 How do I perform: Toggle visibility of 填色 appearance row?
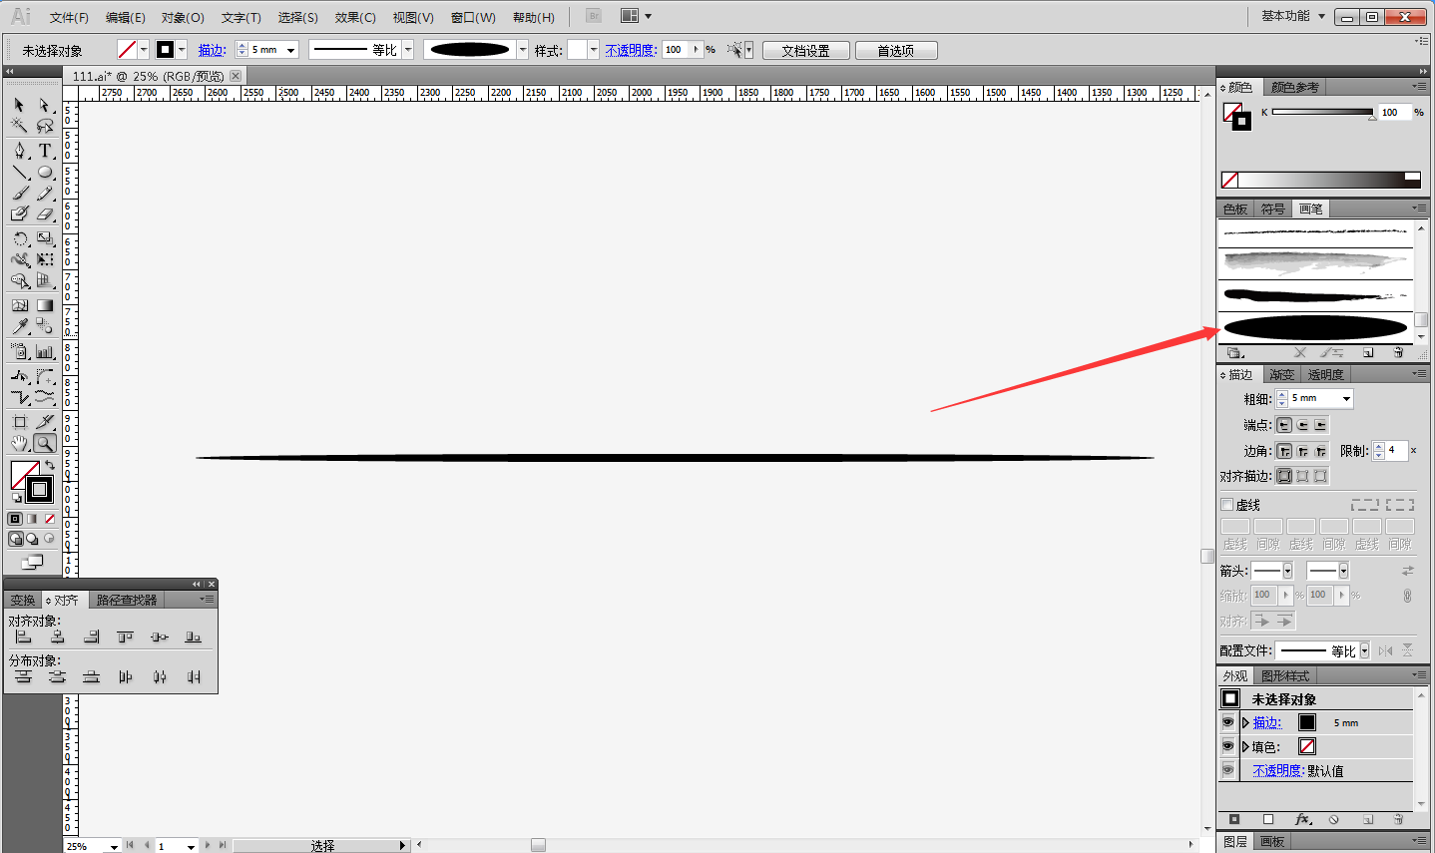click(x=1228, y=746)
